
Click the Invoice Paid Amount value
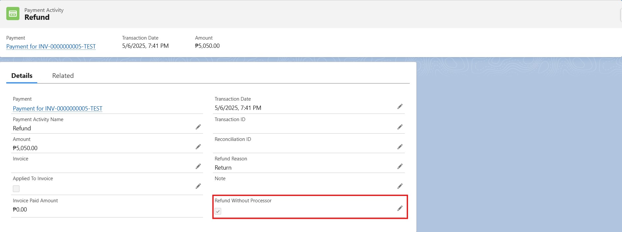[20, 210]
